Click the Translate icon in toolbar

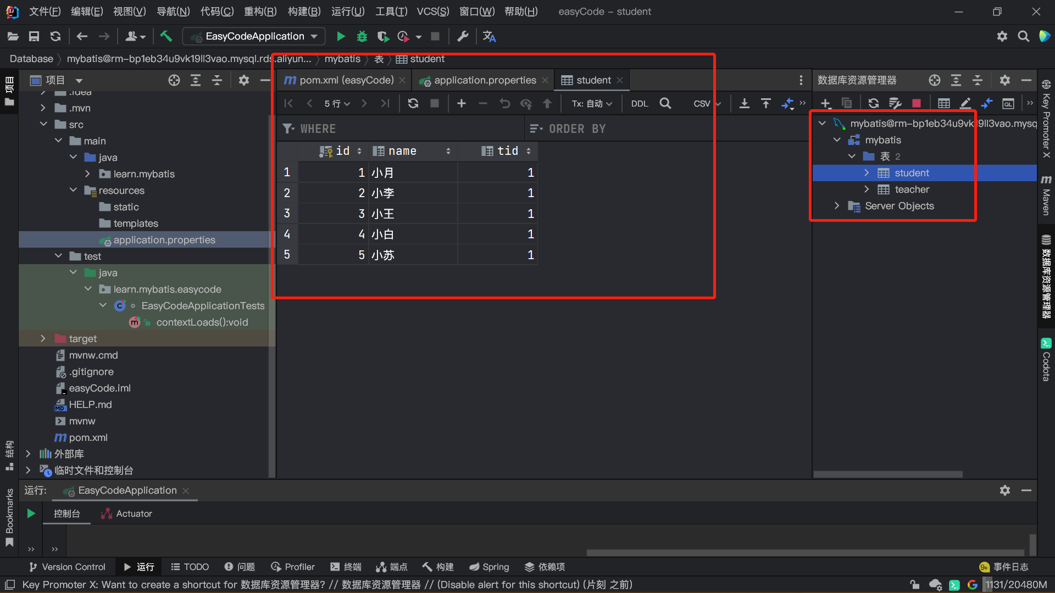click(489, 36)
